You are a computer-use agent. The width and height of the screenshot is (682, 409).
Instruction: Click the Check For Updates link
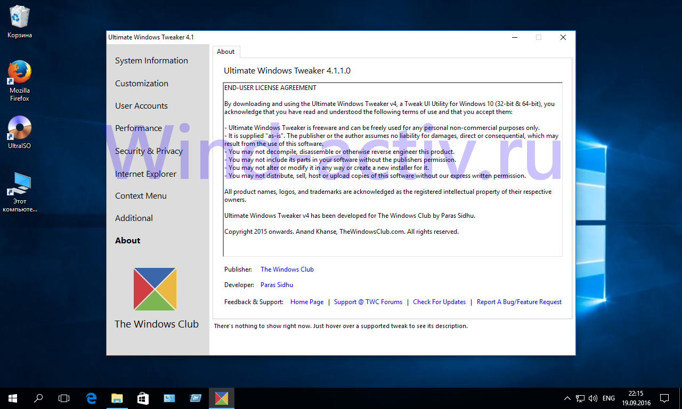click(439, 302)
